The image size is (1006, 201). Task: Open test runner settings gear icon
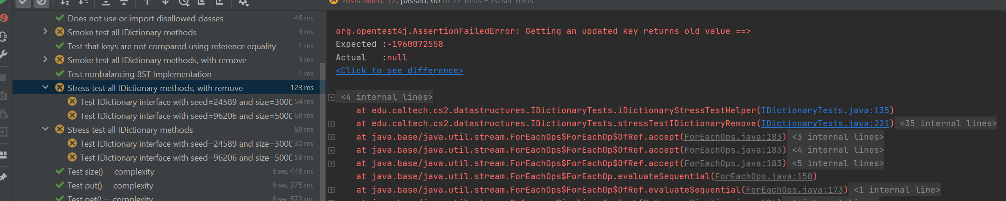click(x=243, y=3)
